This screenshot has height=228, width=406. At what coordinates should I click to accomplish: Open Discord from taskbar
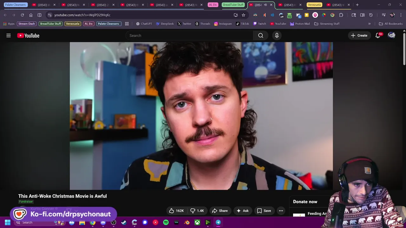click(103, 222)
